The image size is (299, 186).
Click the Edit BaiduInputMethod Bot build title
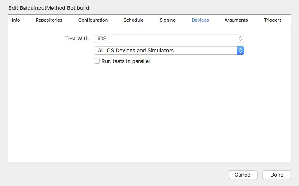pos(50,8)
